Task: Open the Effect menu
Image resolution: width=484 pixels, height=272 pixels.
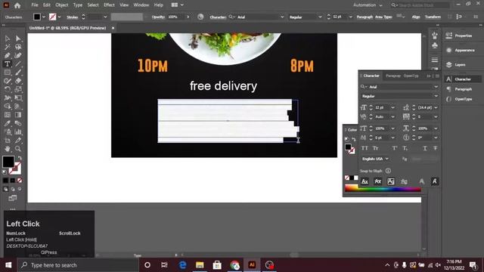Action: coord(109,5)
